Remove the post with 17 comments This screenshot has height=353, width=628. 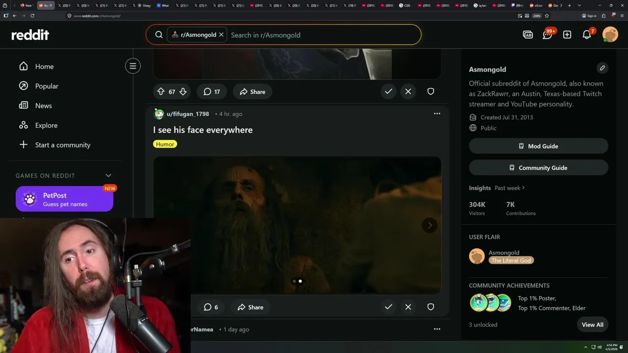coord(408,91)
